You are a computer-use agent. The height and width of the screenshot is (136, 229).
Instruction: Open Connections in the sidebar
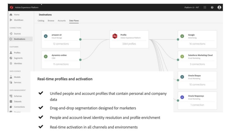coord(19,107)
